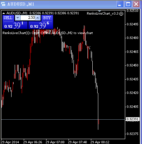Image resolution: width=142 pixels, height=144 pixels.
Task: Click the chart shift triangle marker at top
Action: 99,11
